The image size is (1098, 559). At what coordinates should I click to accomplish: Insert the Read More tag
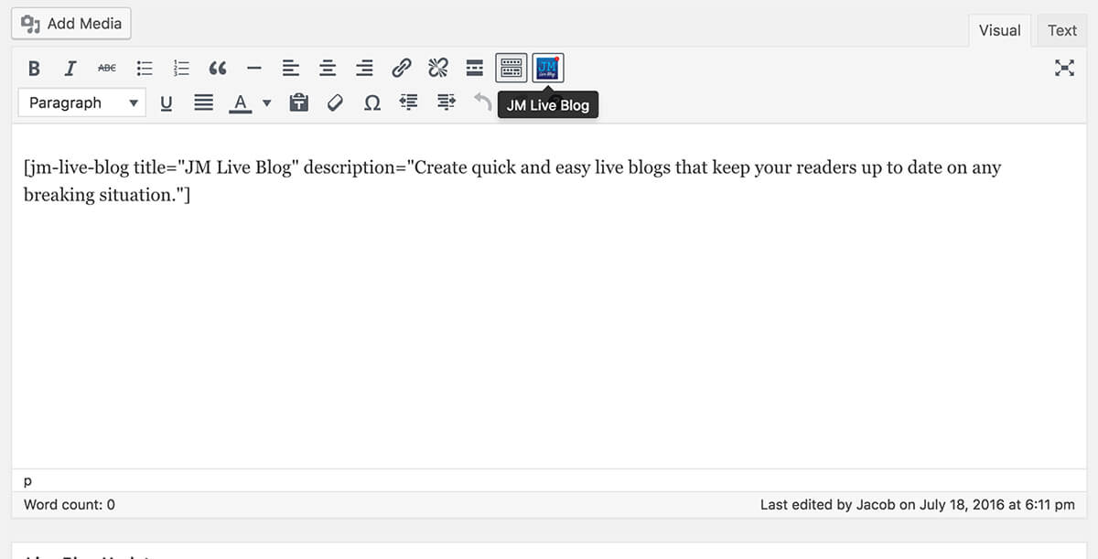(474, 69)
